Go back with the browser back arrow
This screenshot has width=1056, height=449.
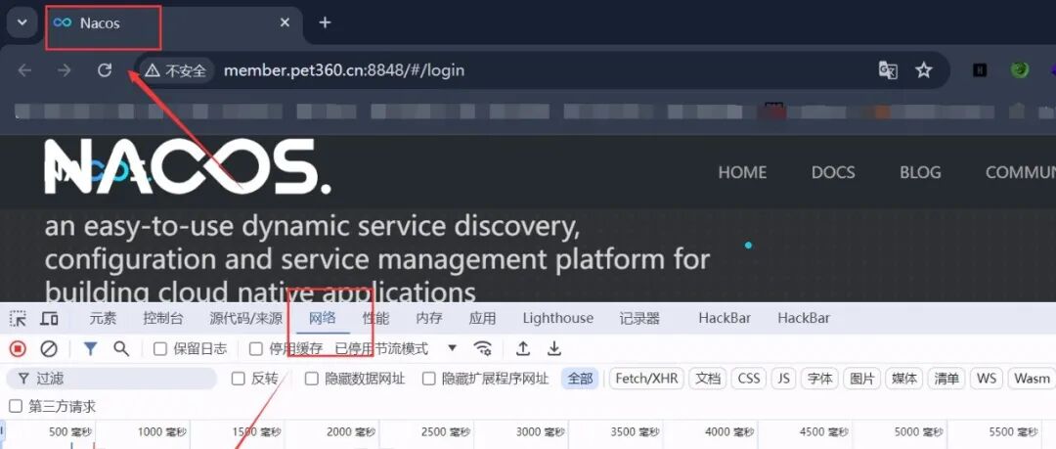click(24, 70)
